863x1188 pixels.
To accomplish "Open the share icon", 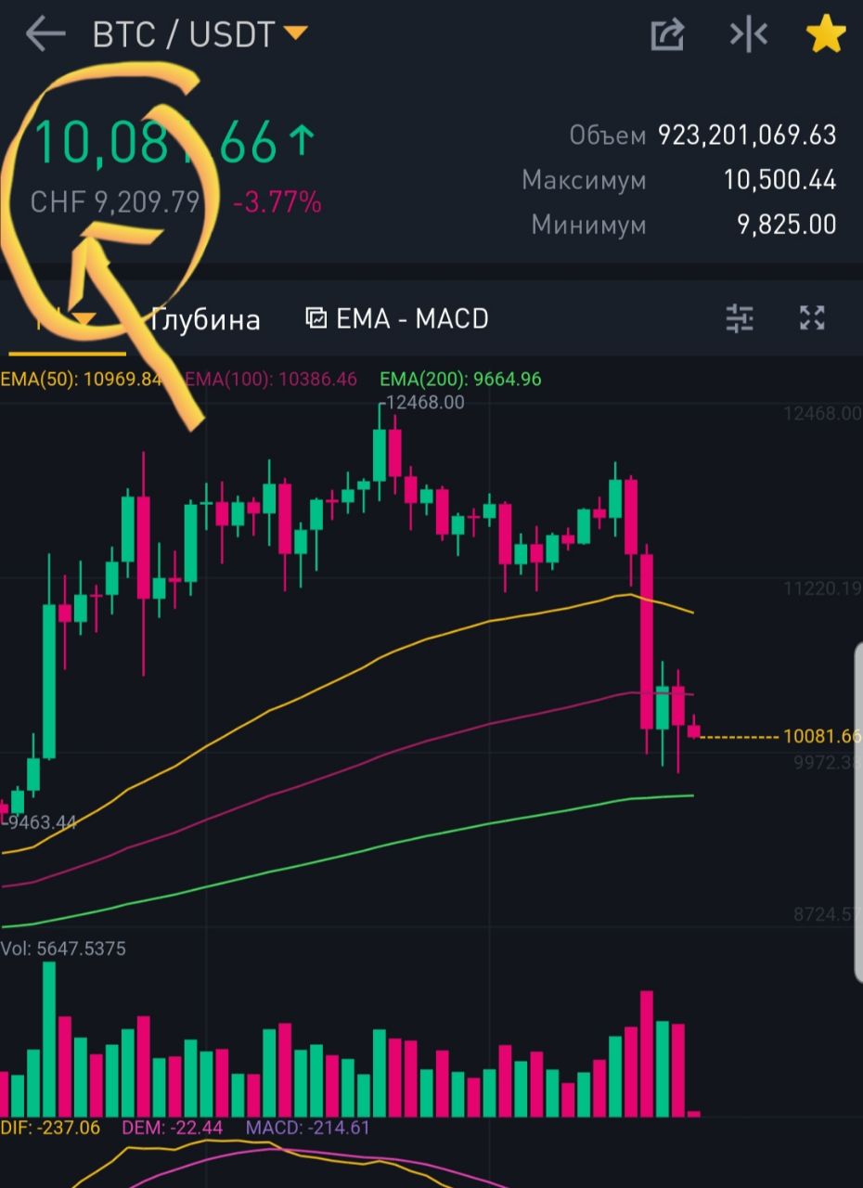I will (x=667, y=35).
